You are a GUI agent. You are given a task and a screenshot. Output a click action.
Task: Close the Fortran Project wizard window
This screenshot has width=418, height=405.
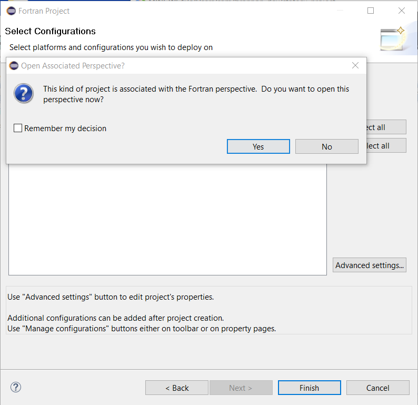(402, 11)
